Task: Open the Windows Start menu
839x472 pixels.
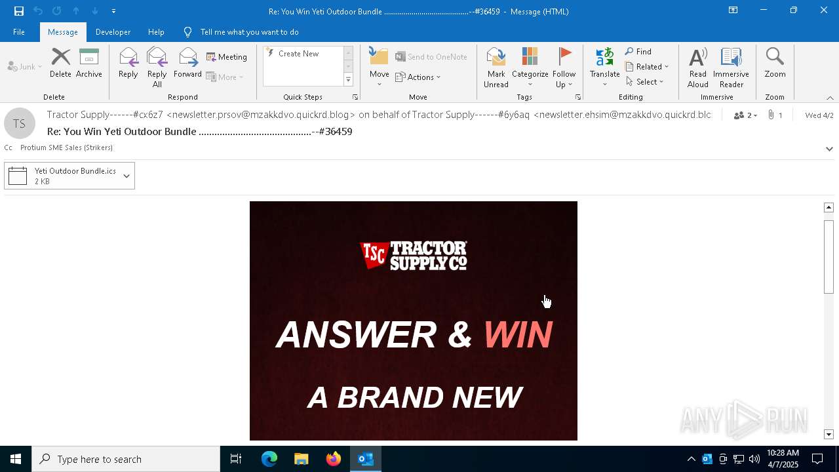Action: tap(16, 459)
